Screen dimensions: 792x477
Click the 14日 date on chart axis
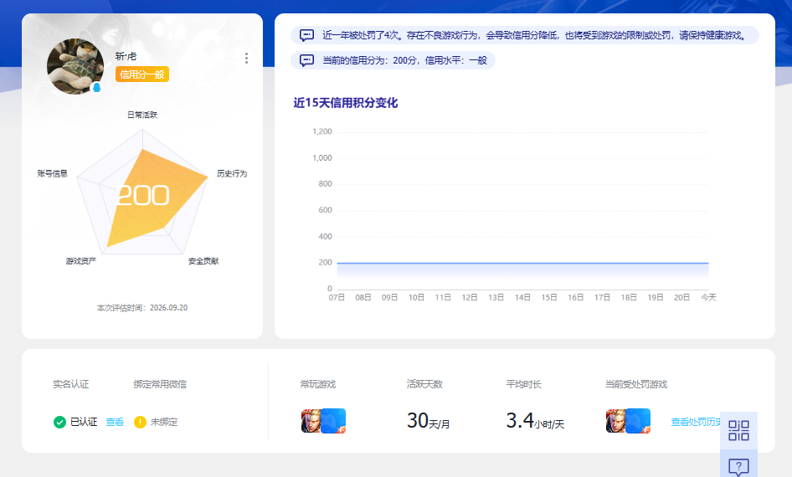tap(522, 298)
